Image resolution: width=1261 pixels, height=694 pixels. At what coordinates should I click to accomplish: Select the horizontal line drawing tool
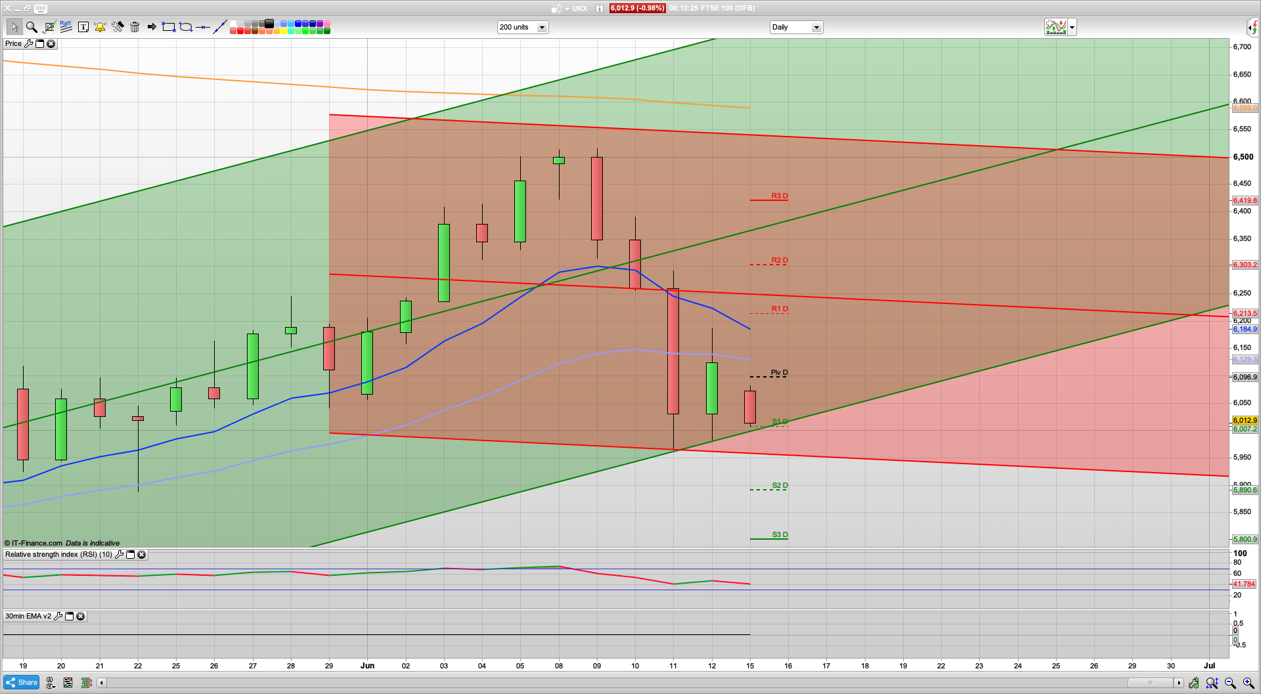(x=203, y=27)
